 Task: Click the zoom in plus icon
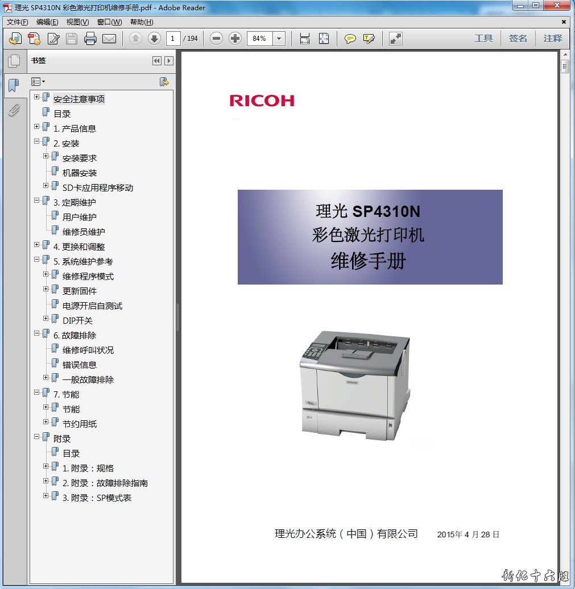(235, 39)
